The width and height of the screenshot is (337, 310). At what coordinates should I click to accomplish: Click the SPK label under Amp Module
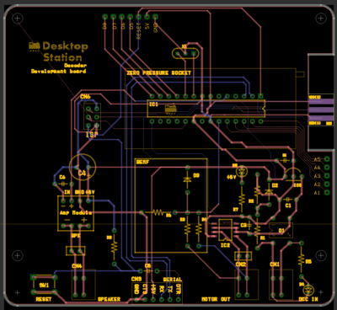coord(76,236)
